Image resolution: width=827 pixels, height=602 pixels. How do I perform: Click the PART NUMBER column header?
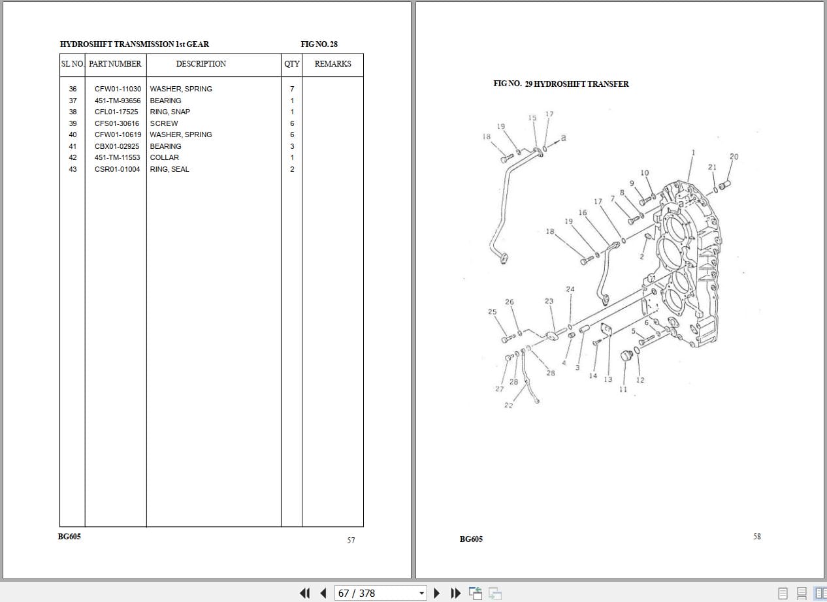(115, 64)
